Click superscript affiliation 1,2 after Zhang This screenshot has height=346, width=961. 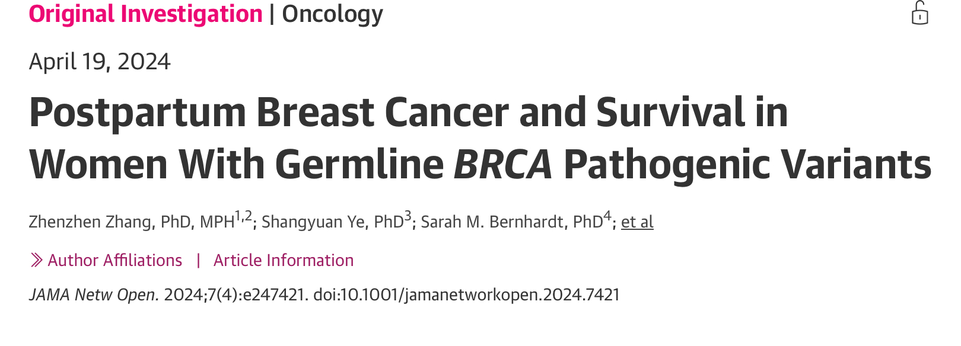(x=243, y=216)
